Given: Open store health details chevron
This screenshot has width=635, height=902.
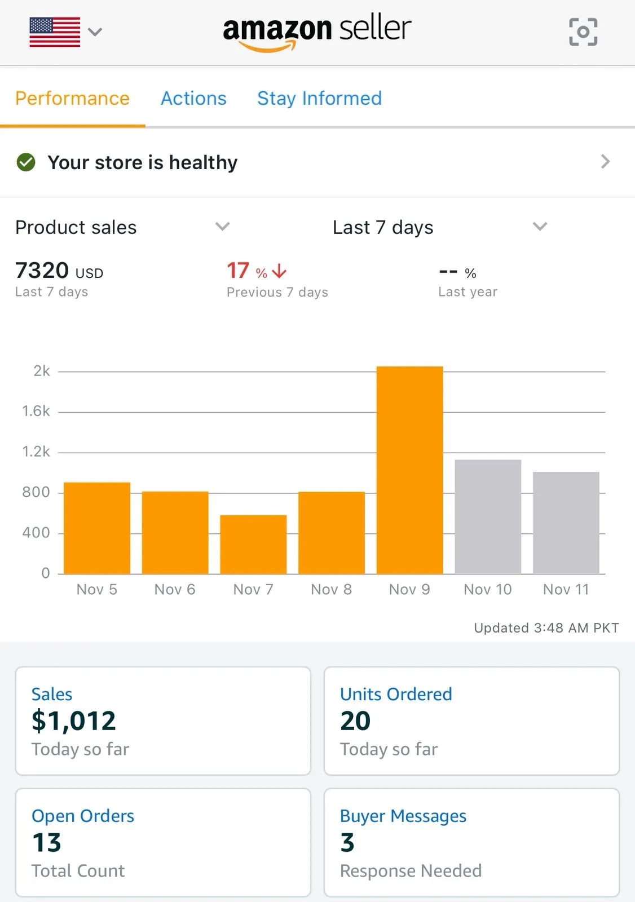Looking at the screenshot, I should tap(605, 162).
